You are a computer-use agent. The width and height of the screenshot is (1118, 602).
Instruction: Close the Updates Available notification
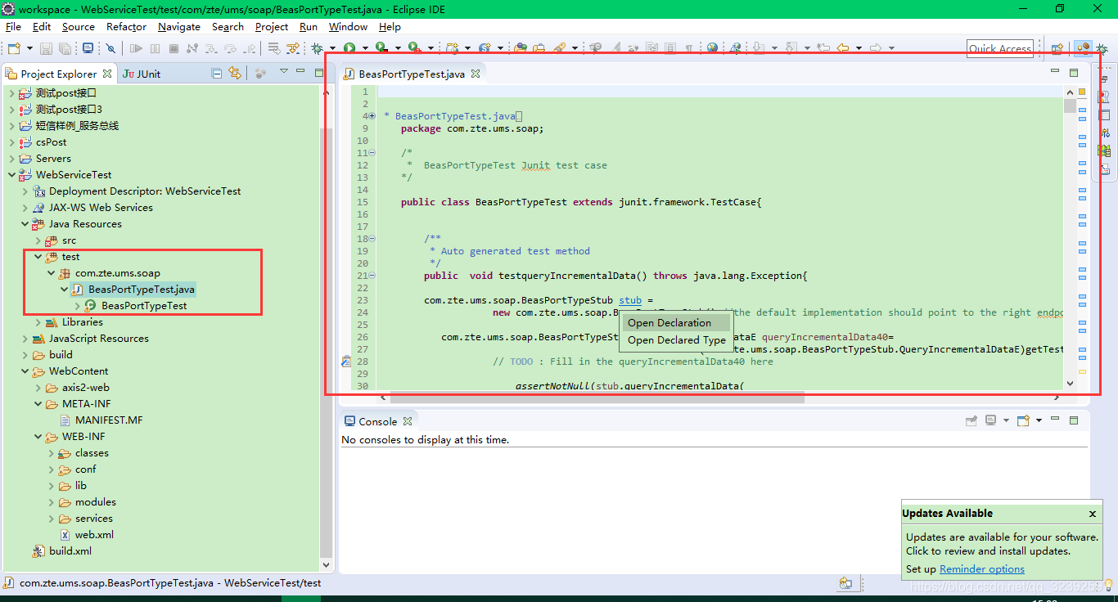(x=1092, y=514)
